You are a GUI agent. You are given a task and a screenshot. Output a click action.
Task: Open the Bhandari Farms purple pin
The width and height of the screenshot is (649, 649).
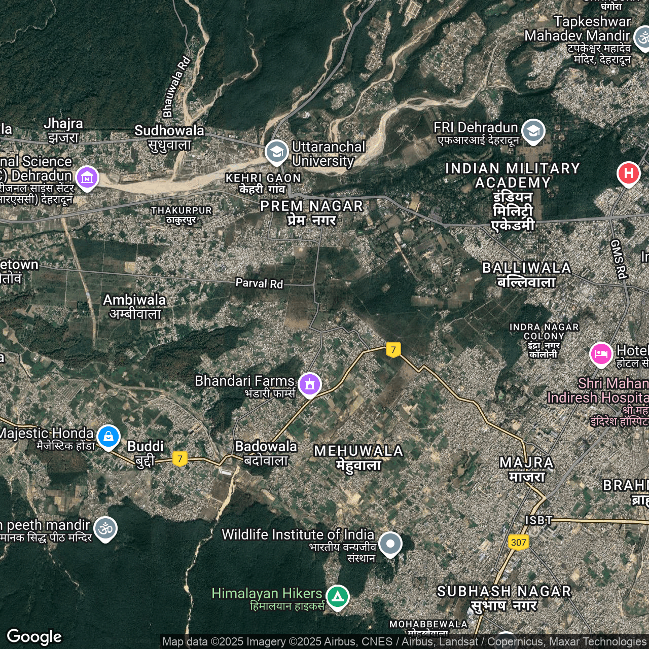(310, 384)
